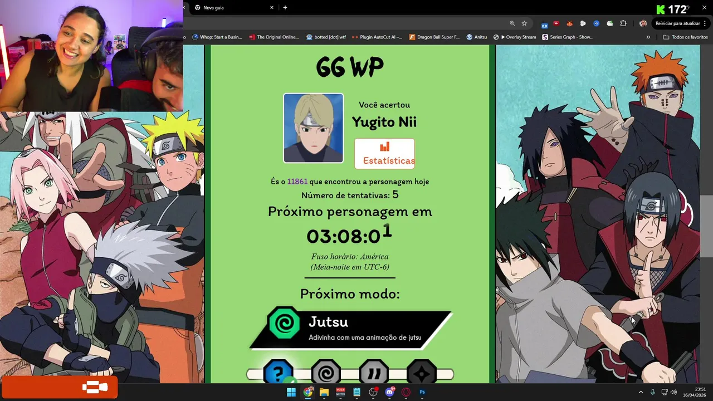Open the Anitsu bookmark
713x401 pixels.
477,37
